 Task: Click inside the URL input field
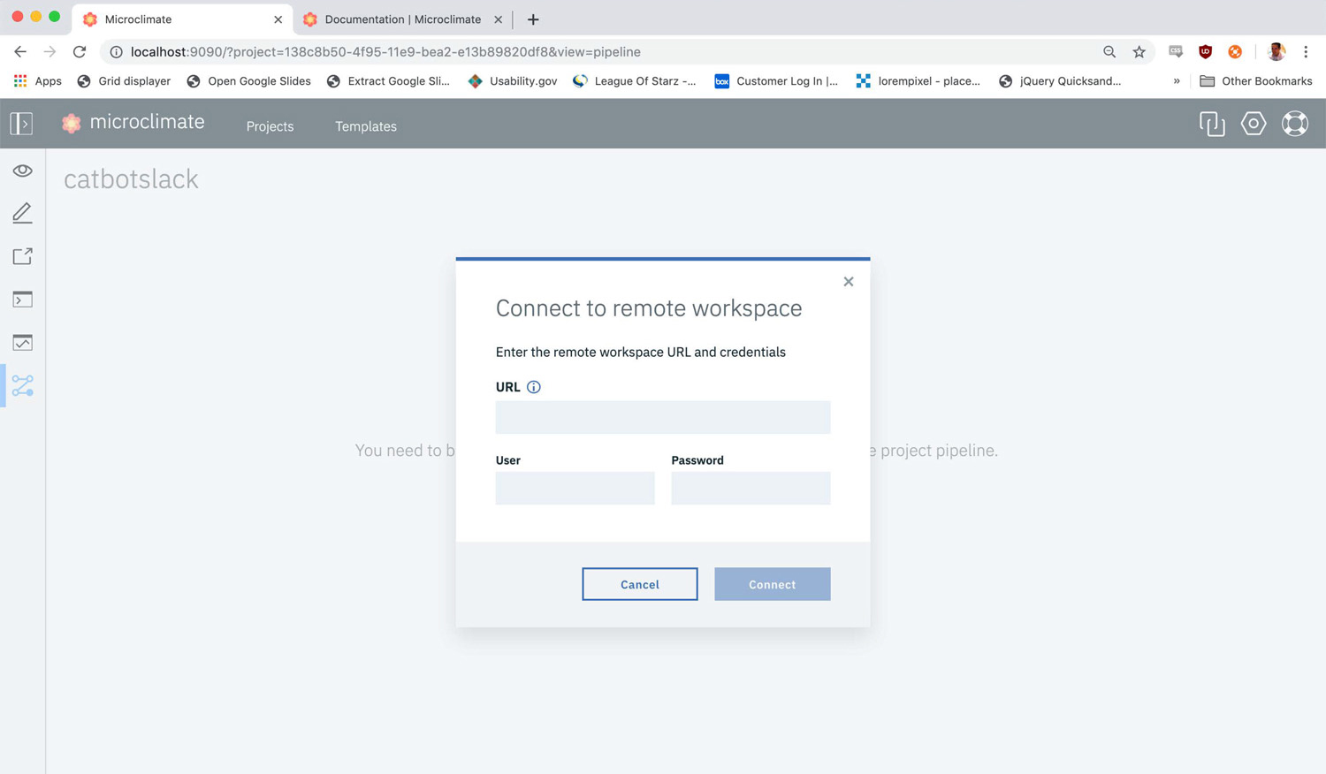(662, 416)
